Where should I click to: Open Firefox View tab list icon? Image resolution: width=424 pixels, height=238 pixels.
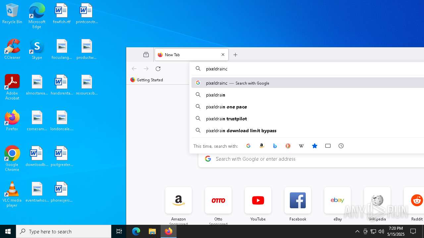coord(146,55)
